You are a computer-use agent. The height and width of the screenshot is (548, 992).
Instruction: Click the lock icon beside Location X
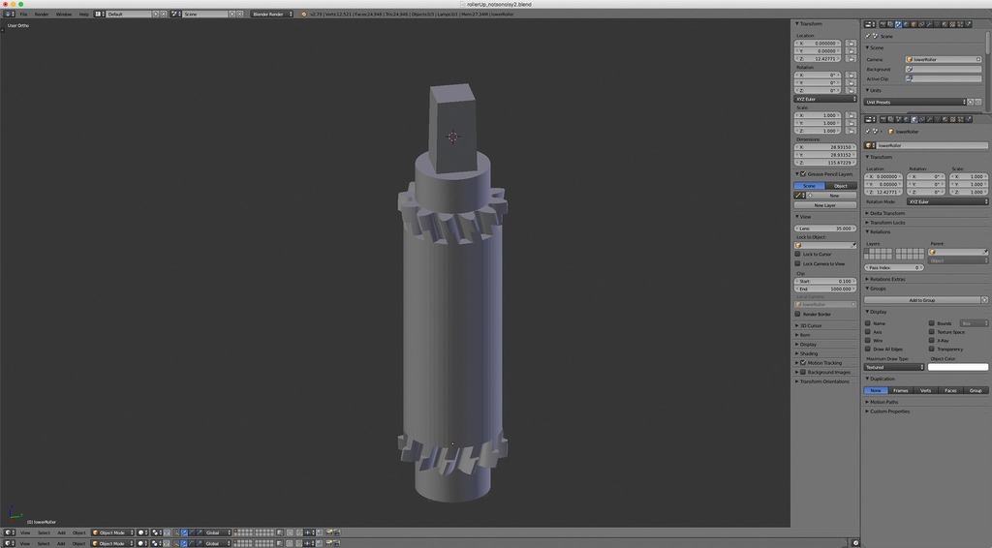(x=852, y=43)
